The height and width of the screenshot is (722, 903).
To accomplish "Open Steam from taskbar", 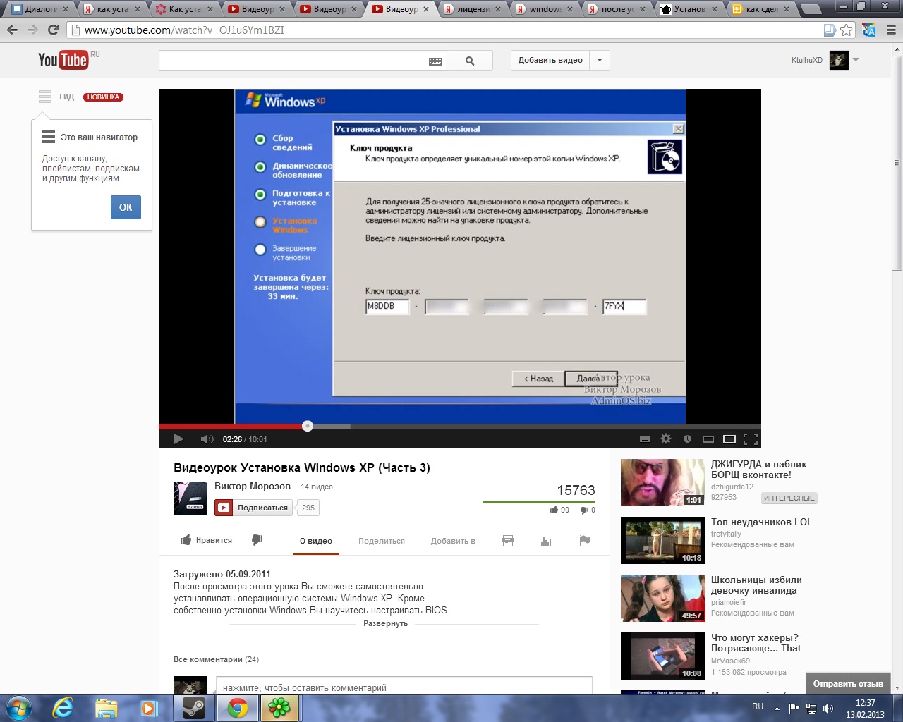I will (194, 708).
